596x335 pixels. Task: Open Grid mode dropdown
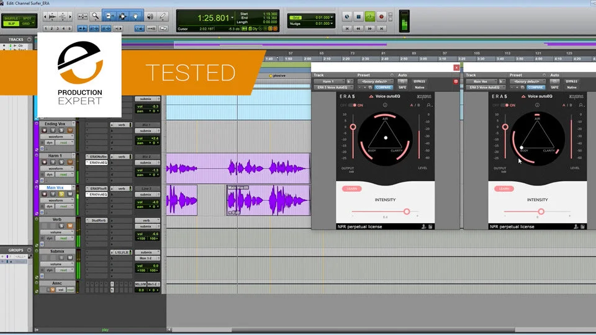33,24
